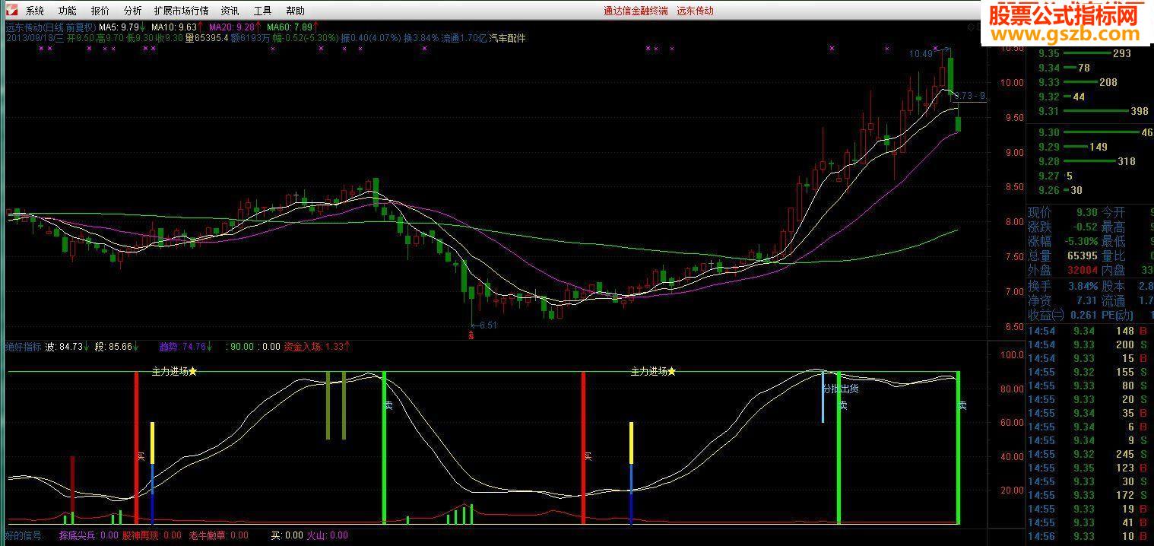Click the 换手 3.84% value
This screenshot has height=546, width=1154.
[x=1083, y=287]
